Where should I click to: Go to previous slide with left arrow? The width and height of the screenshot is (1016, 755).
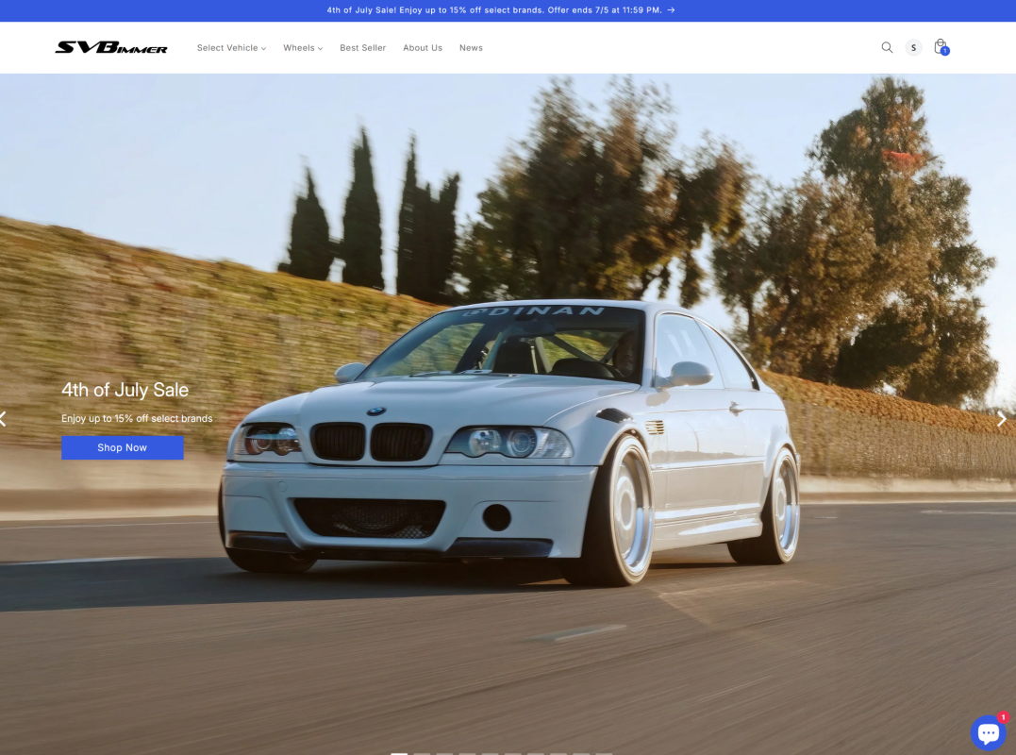click(x=3, y=419)
